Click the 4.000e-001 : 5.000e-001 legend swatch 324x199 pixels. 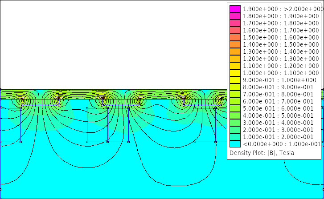point(235,115)
